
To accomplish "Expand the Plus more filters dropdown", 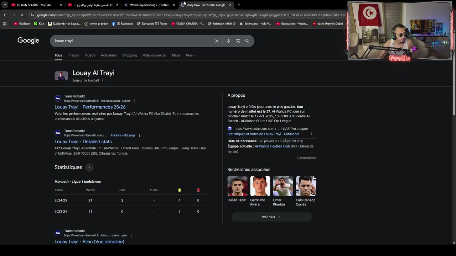I will click(191, 55).
